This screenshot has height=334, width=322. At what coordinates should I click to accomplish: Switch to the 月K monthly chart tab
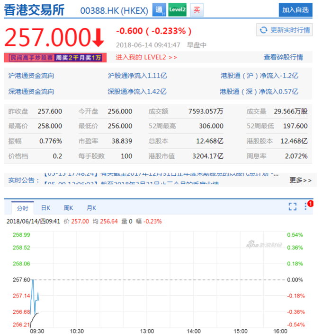click(91, 208)
